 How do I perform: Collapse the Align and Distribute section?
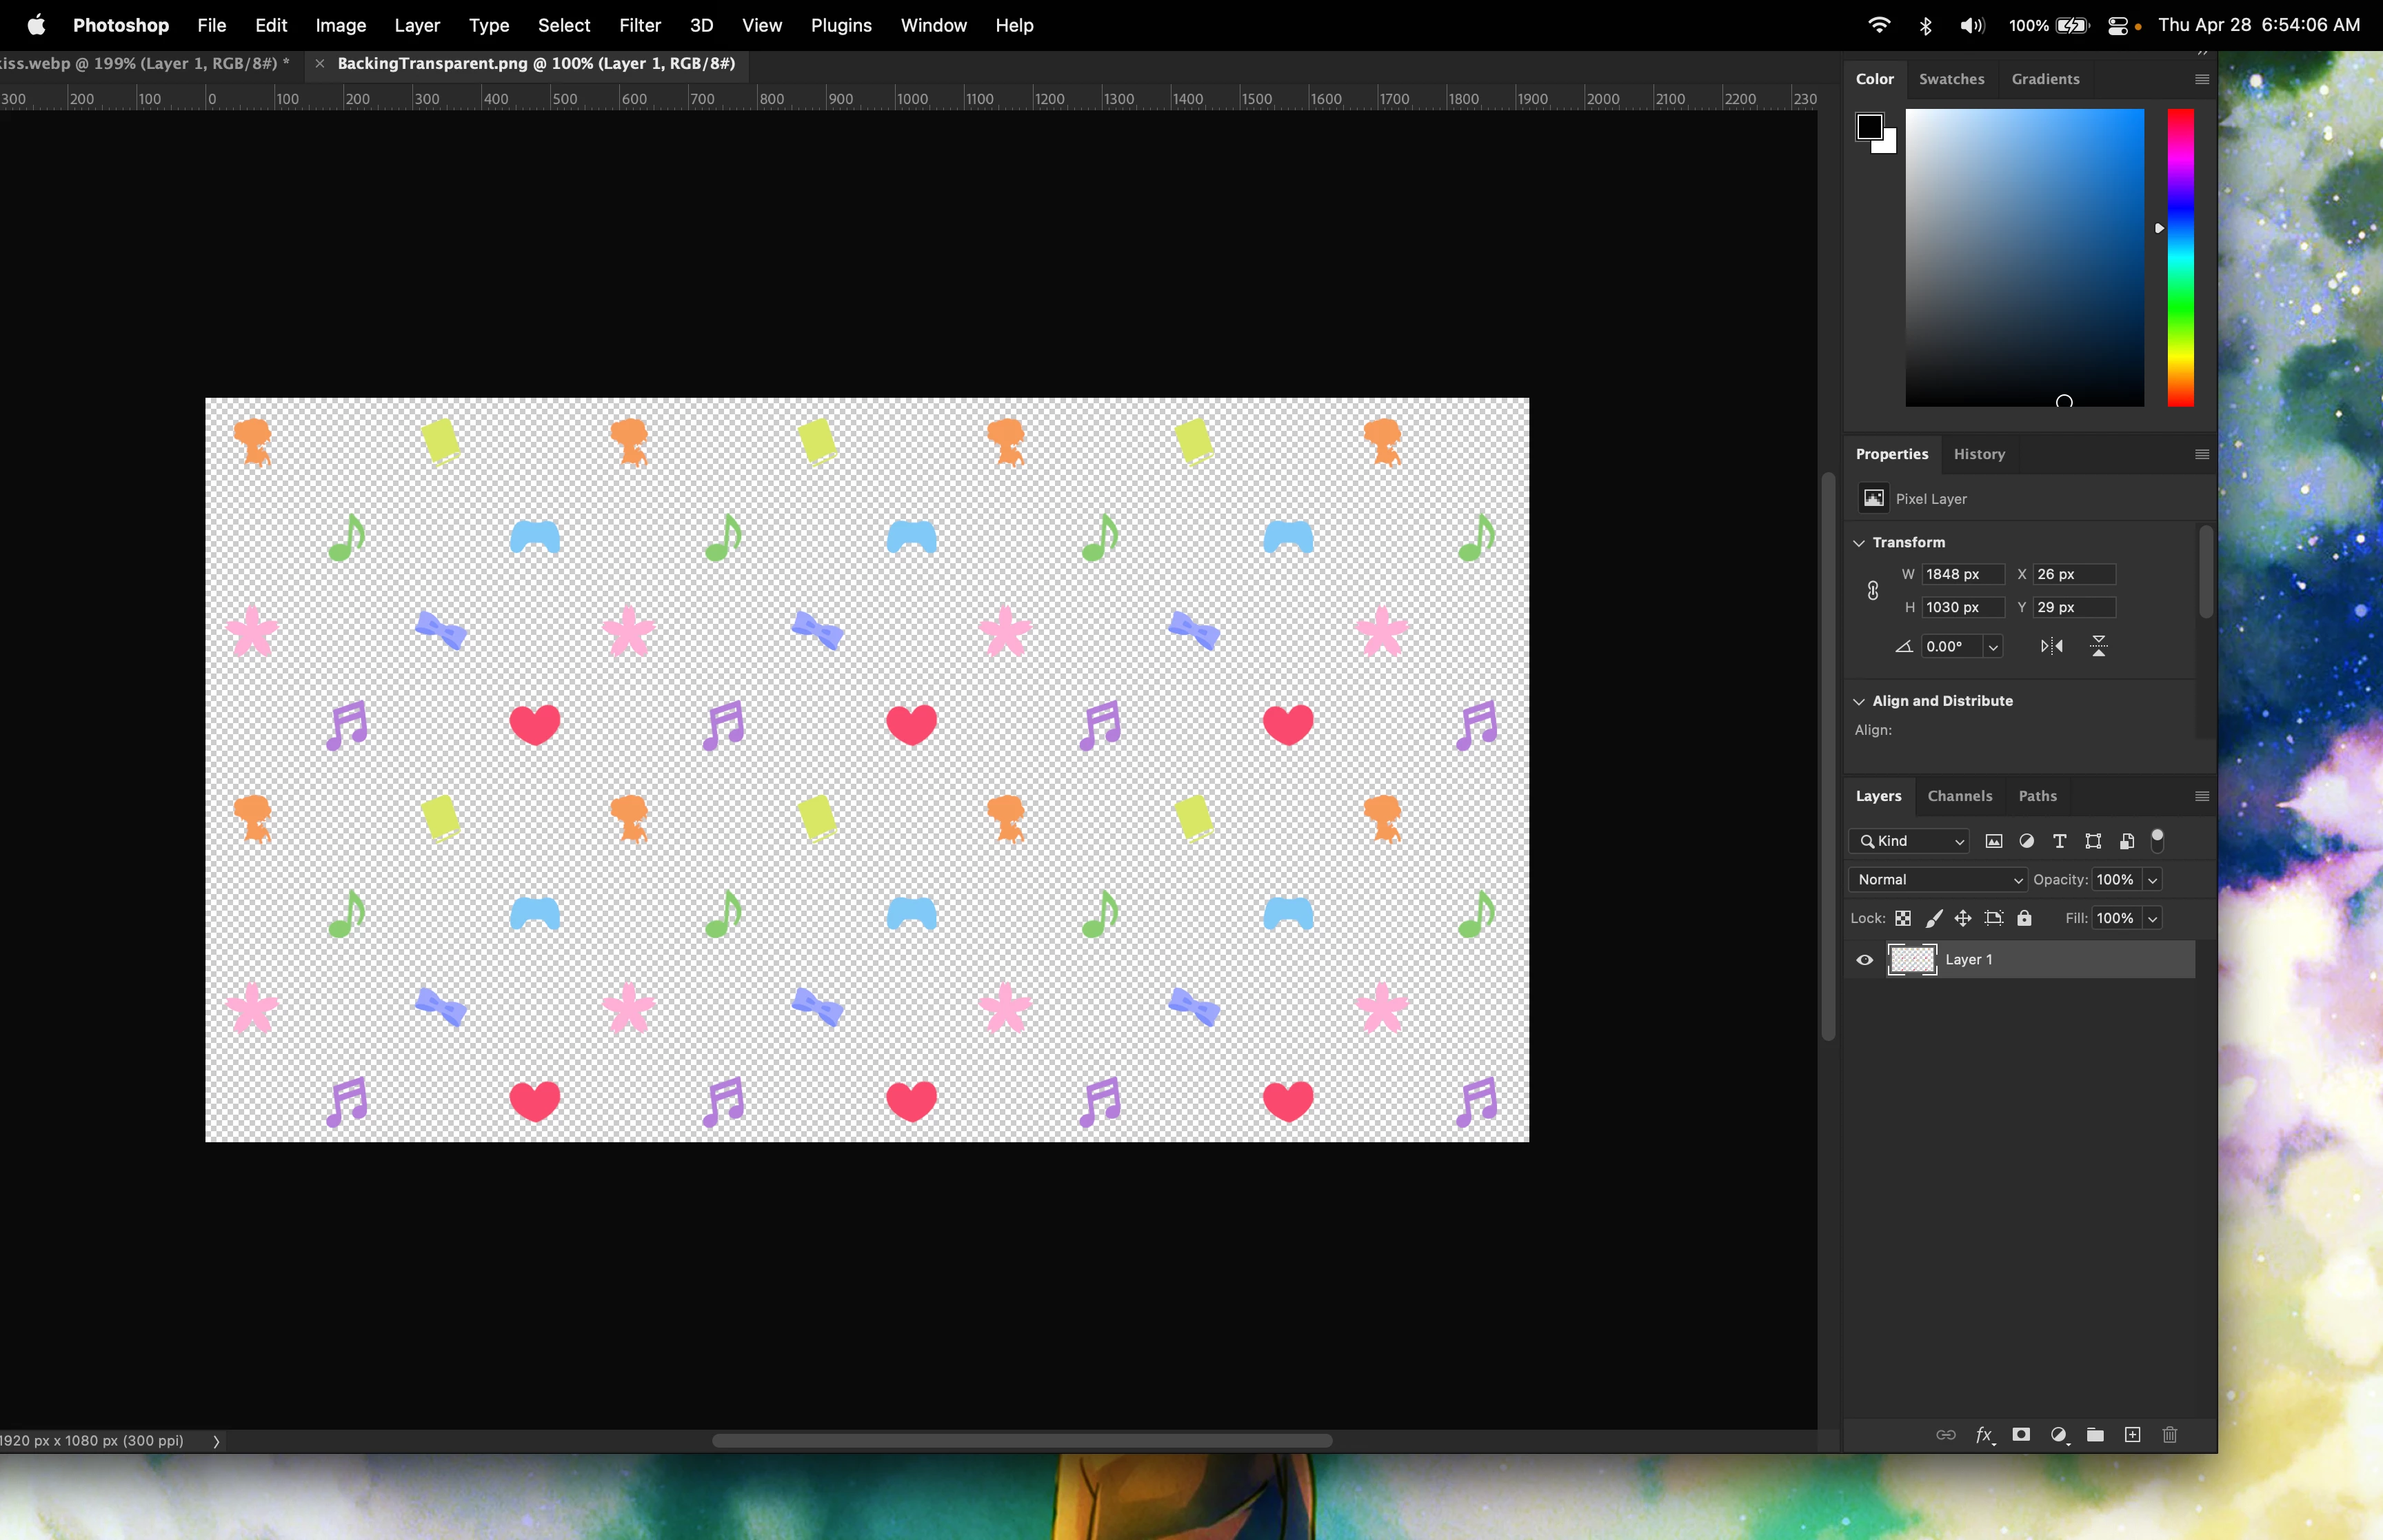point(1859,701)
